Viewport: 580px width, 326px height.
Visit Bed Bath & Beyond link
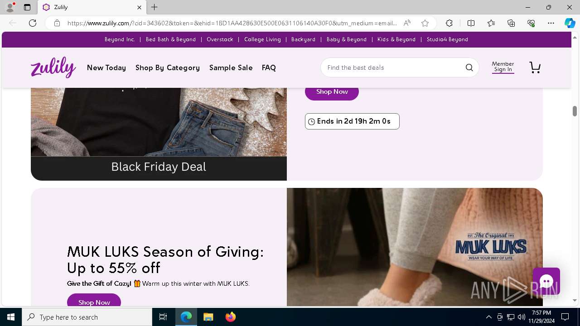click(x=171, y=39)
